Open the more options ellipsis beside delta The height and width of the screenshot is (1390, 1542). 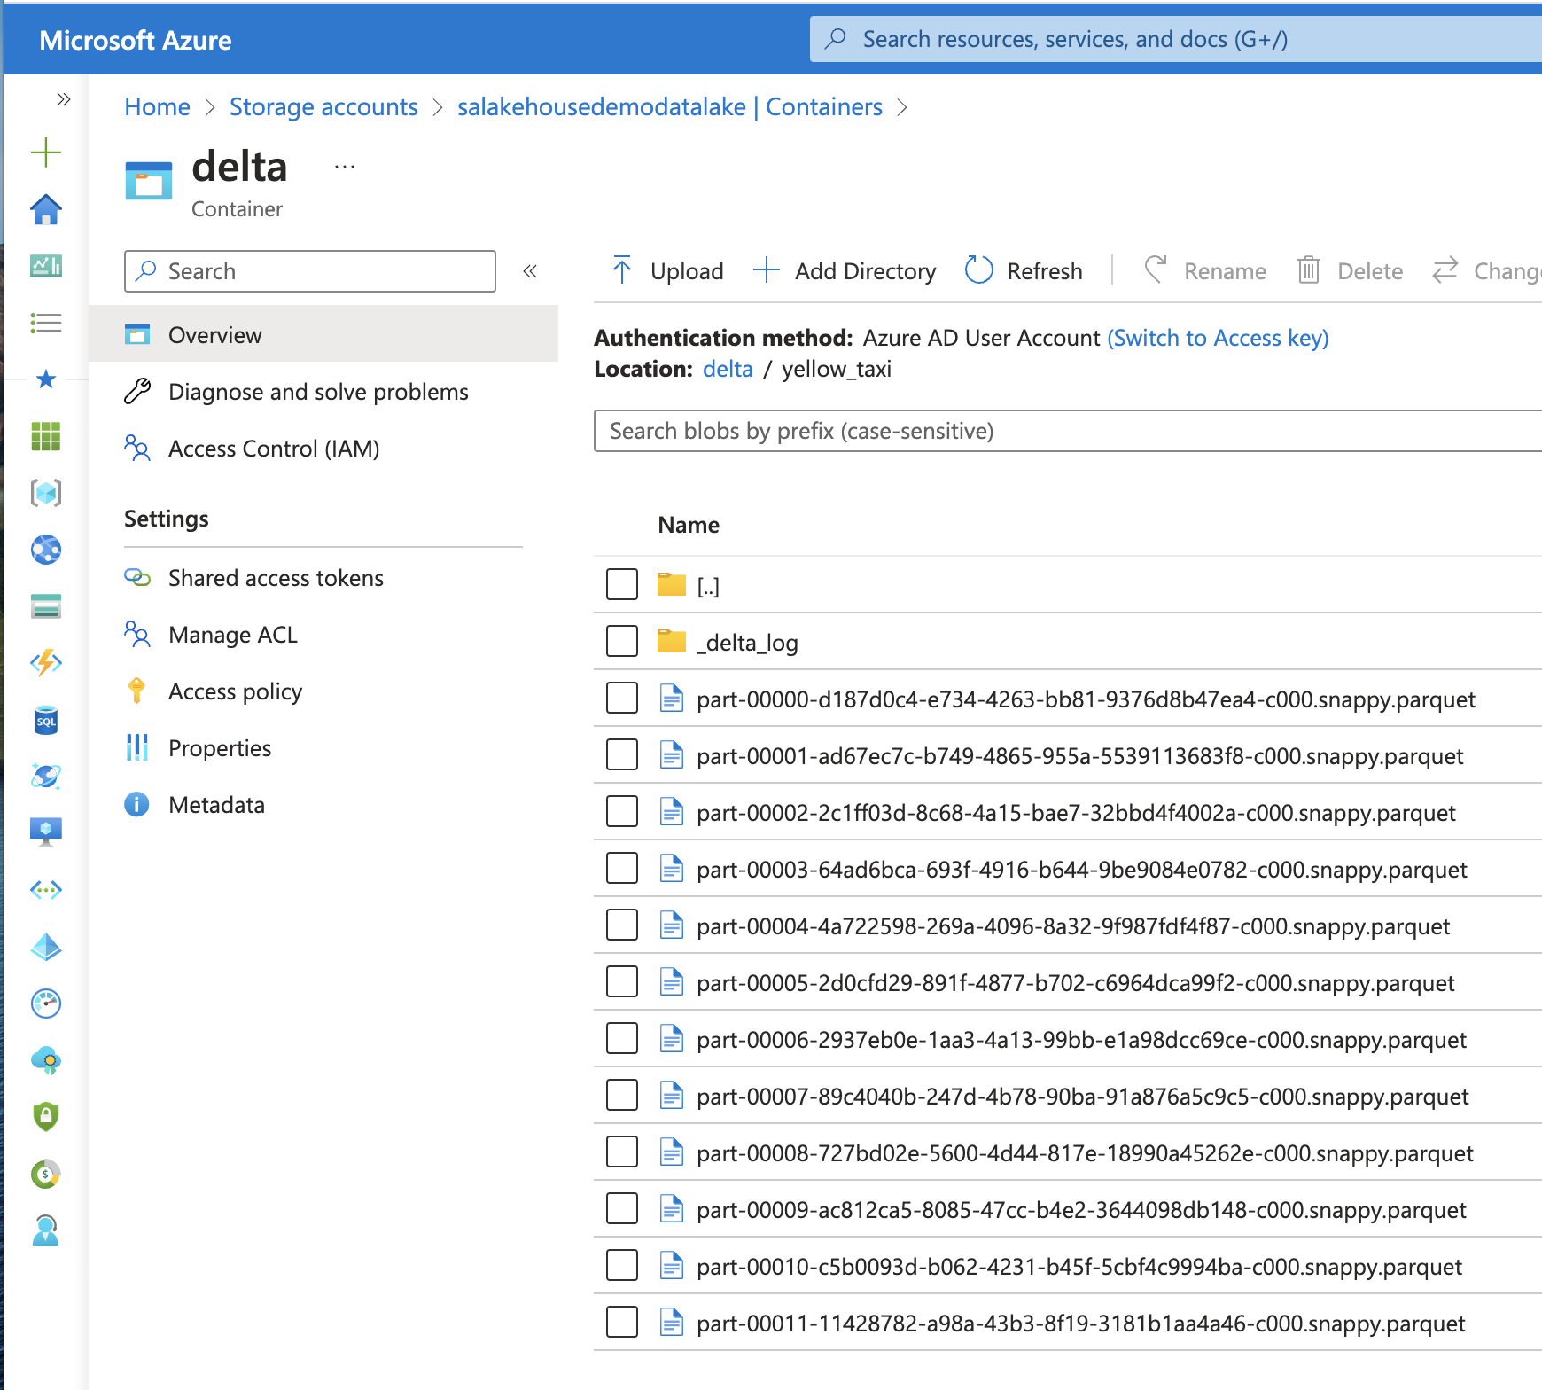click(344, 167)
